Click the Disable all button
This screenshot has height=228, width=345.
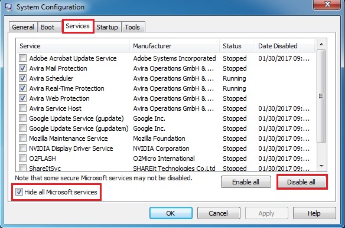(301, 182)
